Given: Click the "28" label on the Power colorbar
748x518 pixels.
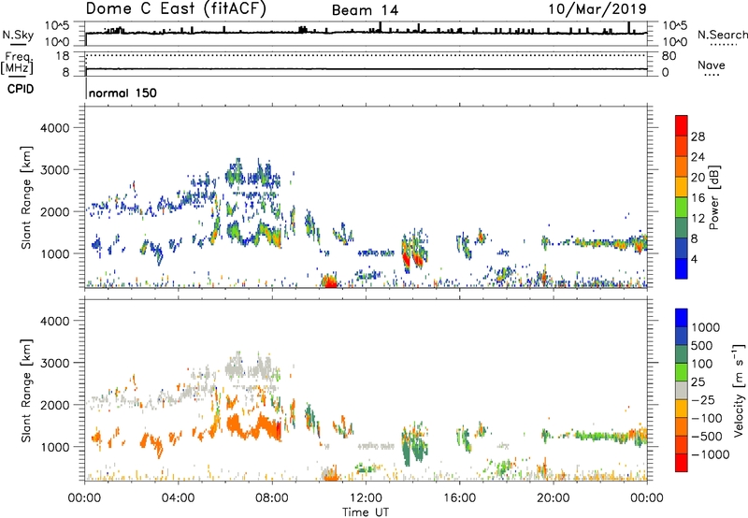Looking at the screenshot, I should [698, 137].
